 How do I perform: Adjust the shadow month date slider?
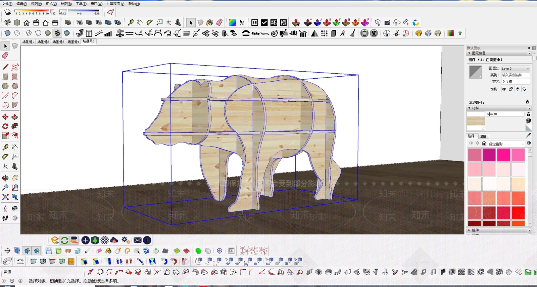click(35, 12)
